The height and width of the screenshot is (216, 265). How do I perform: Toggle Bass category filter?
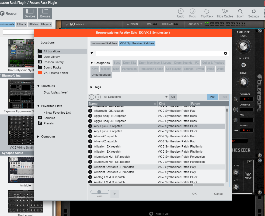[117, 63]
